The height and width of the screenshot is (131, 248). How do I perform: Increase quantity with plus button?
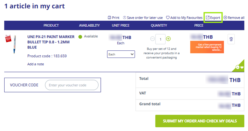pos(168,39)
